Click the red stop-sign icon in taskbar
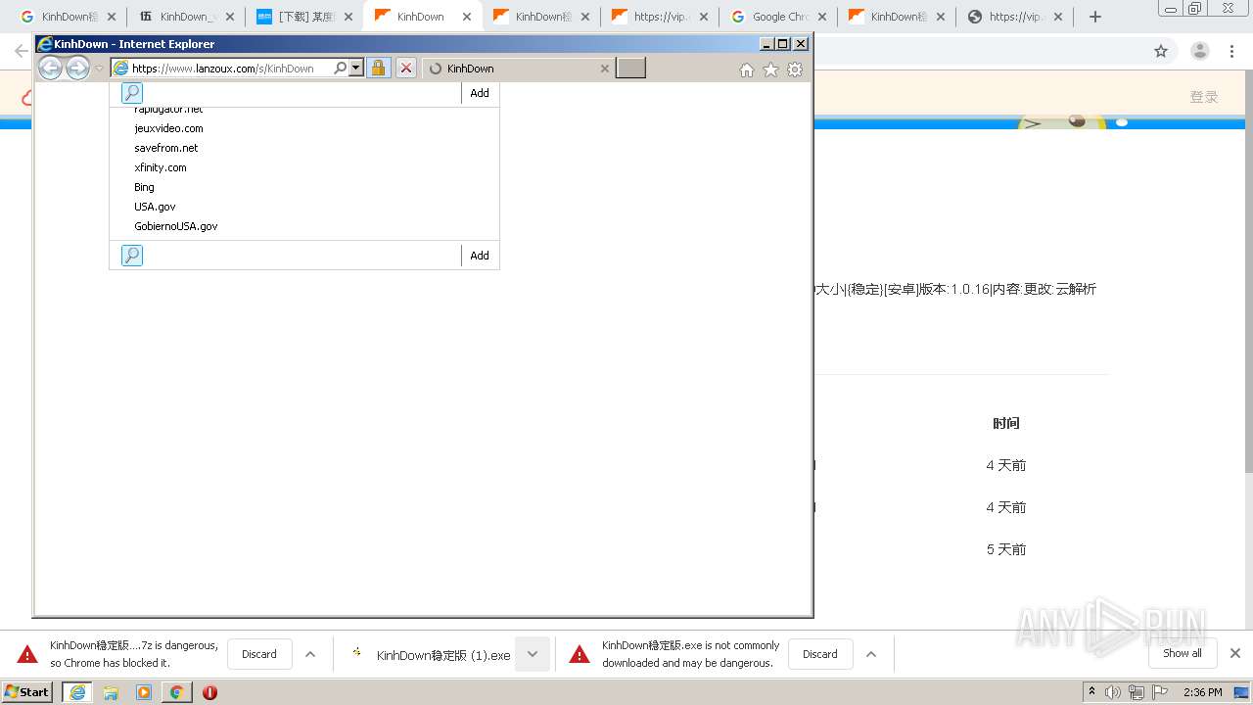The width and height of the screenshot is (1253, 705). (209, 692)
